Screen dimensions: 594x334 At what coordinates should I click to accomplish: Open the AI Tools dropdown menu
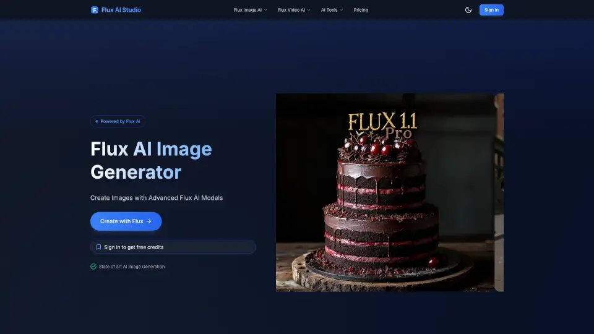(332, 10)
